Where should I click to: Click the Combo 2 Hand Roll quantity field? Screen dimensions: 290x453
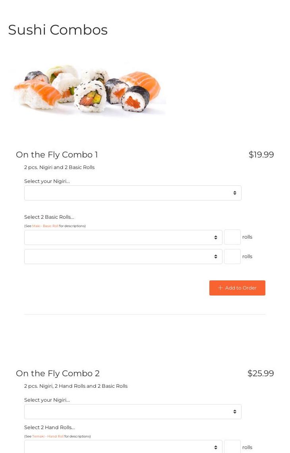click(x=232, y=447)
